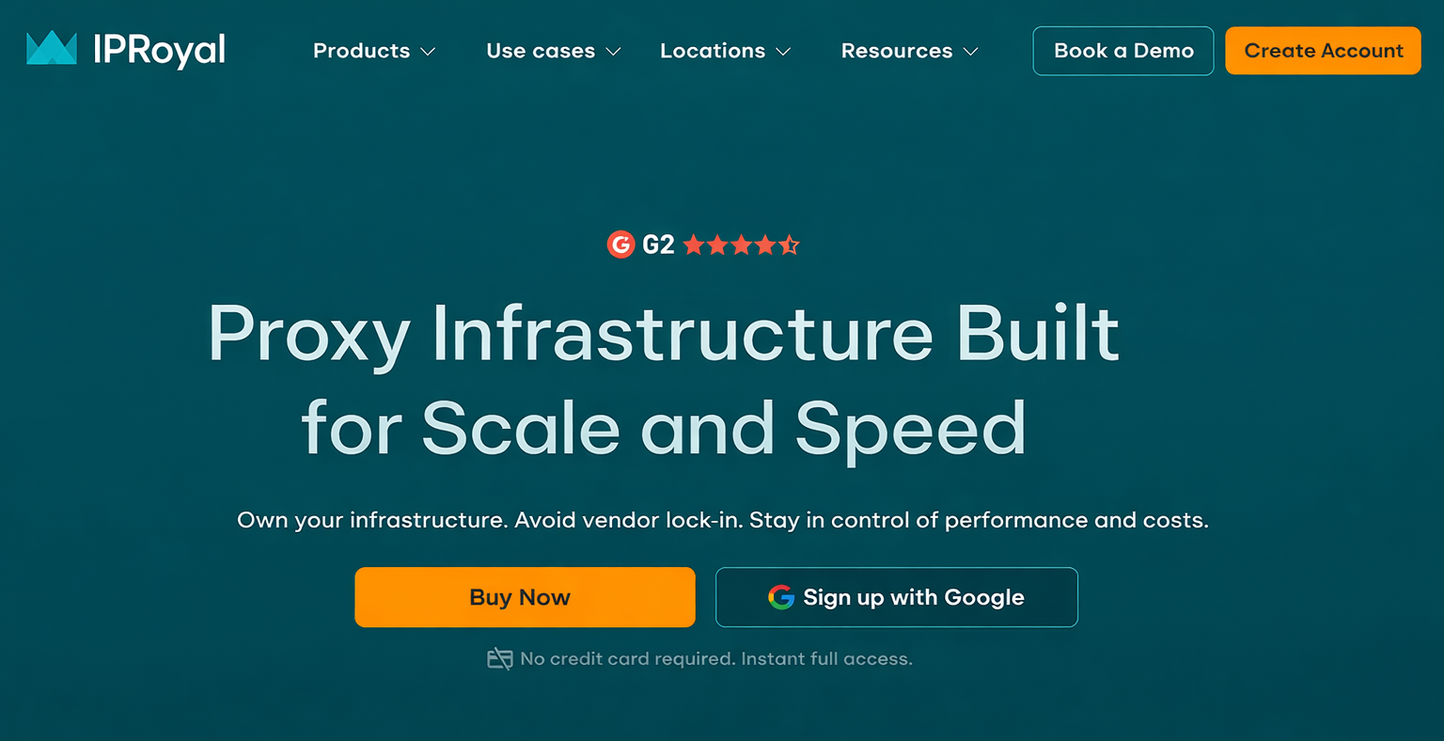1444x741 pixels.
Task: Expand the chevron next to Products
Action: click(428, 52)
